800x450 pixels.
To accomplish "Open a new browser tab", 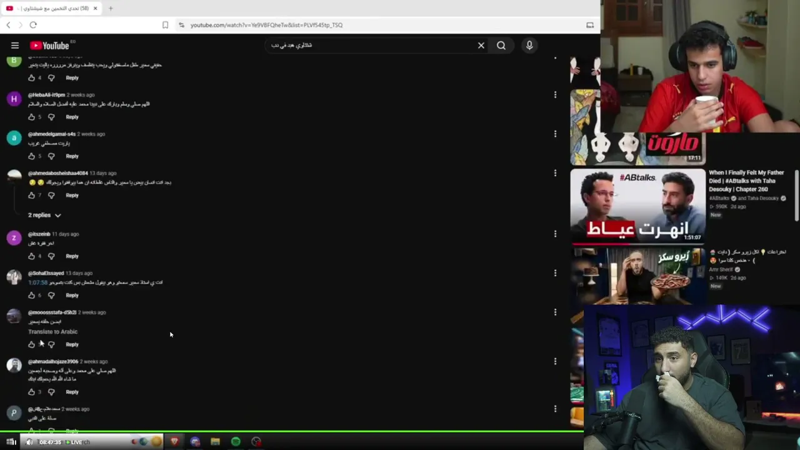I will (111, 8).
